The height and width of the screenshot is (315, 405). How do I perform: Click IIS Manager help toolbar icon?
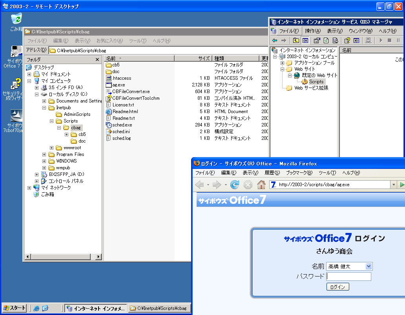[347, 40]
